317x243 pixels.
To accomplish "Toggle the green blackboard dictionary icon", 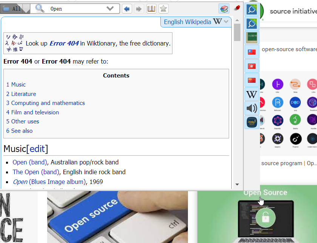I will tap(252, 38).
